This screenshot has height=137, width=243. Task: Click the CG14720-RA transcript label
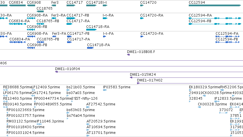(152, 15)
